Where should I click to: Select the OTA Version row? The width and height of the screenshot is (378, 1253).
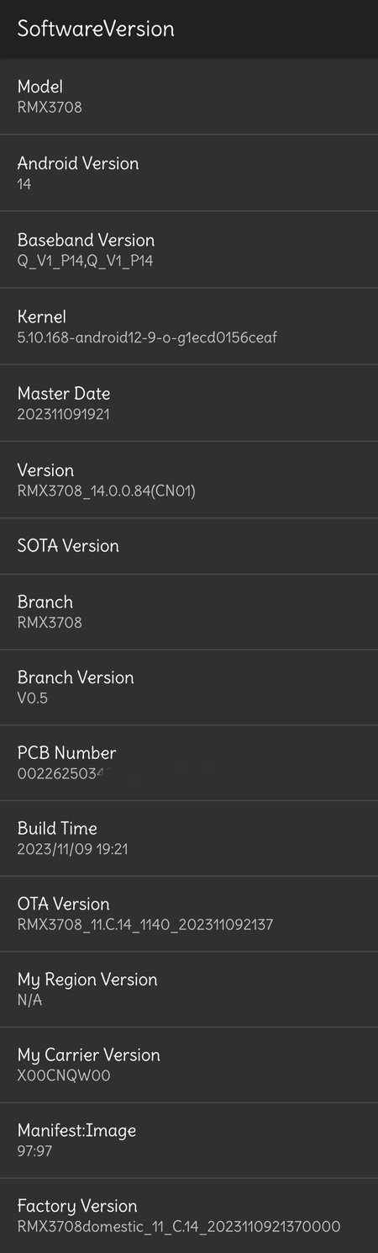point(189,914)
